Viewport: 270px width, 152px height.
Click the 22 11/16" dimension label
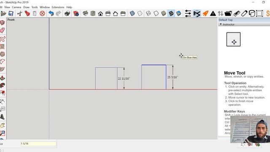[124, 79]
